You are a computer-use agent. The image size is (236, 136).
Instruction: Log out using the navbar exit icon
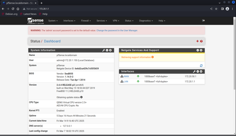tap(203, 21)
